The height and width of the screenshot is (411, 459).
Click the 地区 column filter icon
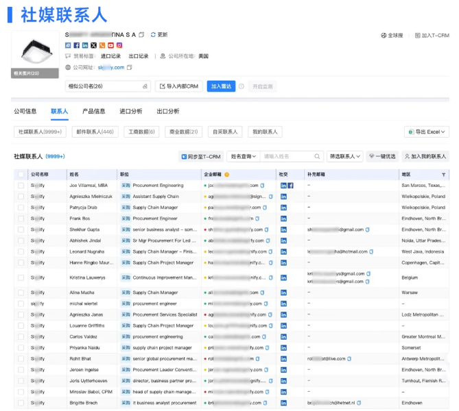pos(443,175)
